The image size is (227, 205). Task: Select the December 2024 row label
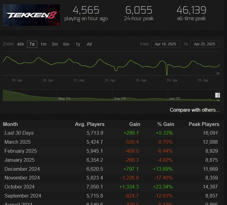pos(22,169)
